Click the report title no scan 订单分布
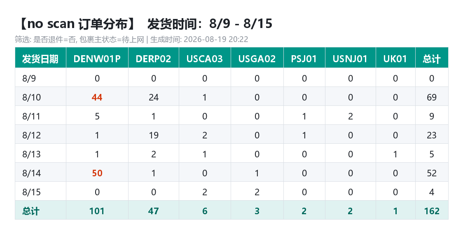463x234 pixels. tap(77, 23)
